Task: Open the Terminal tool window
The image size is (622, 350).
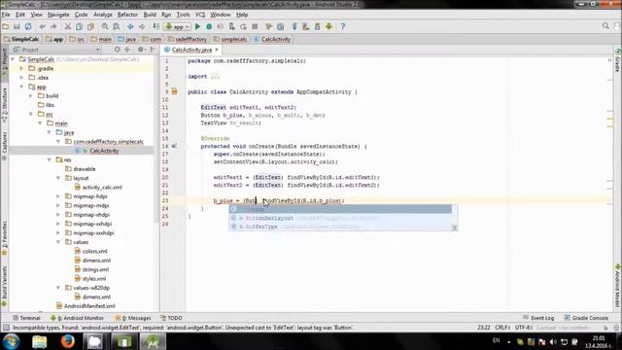Action: click(26, 318)
